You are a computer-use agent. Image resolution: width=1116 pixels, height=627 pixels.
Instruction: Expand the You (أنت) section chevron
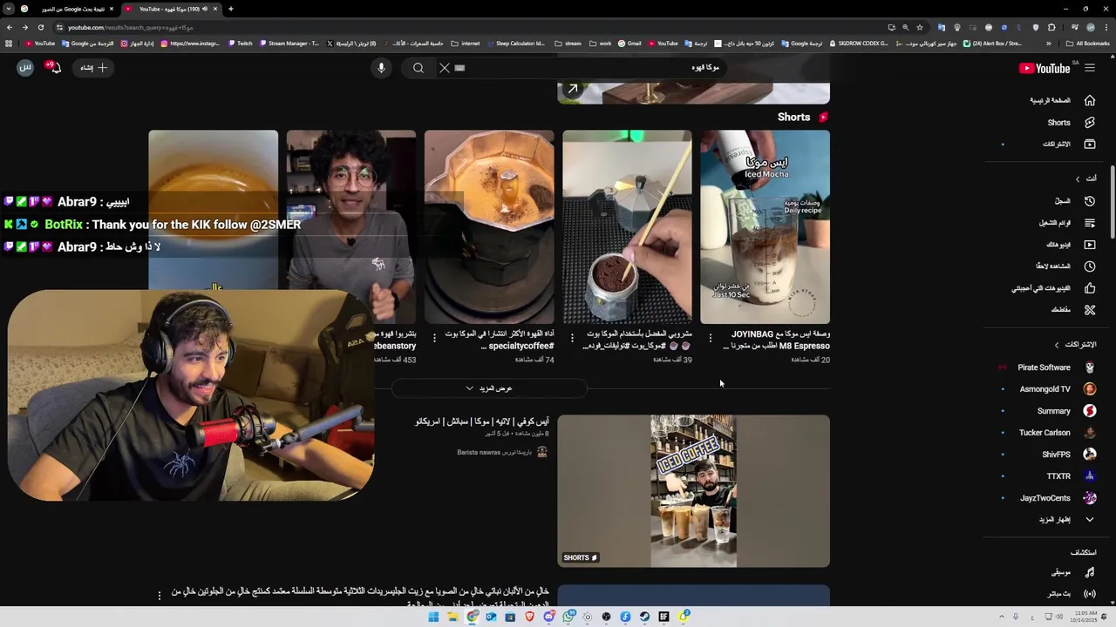click(1078, 179)
